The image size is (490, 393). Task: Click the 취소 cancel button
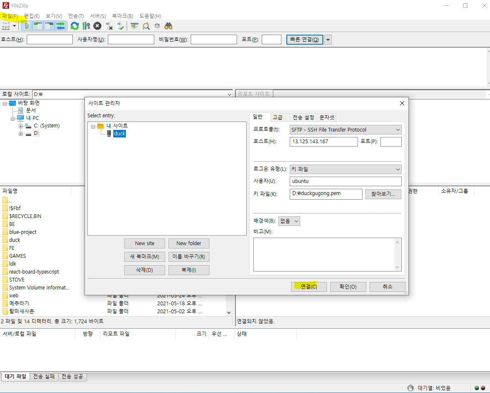[x=387, y=287]
